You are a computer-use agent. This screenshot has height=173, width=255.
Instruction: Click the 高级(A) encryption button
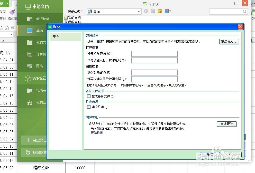pos(229,41)
